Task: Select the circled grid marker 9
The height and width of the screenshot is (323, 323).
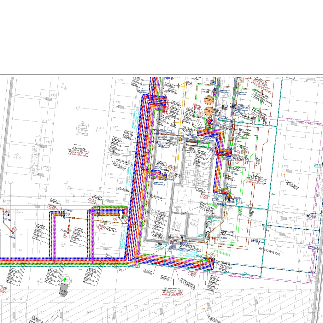Action: (x=78, y=108)
